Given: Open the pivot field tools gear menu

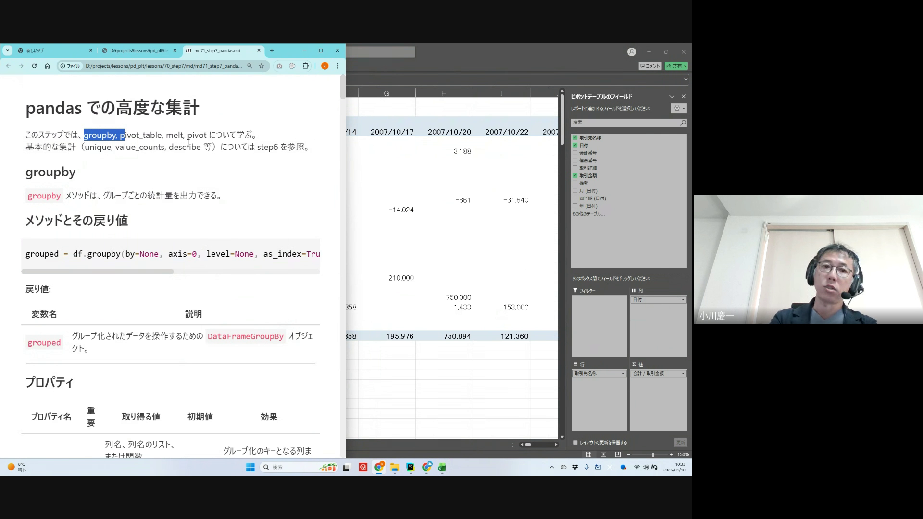Looking at the screenshot, I should point(678,109).
